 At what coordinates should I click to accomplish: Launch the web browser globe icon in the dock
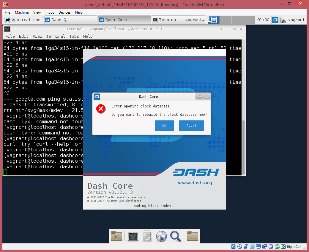[x=161, y=236]
